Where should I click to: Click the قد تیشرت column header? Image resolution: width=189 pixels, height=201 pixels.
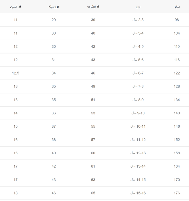coord(93,7)
